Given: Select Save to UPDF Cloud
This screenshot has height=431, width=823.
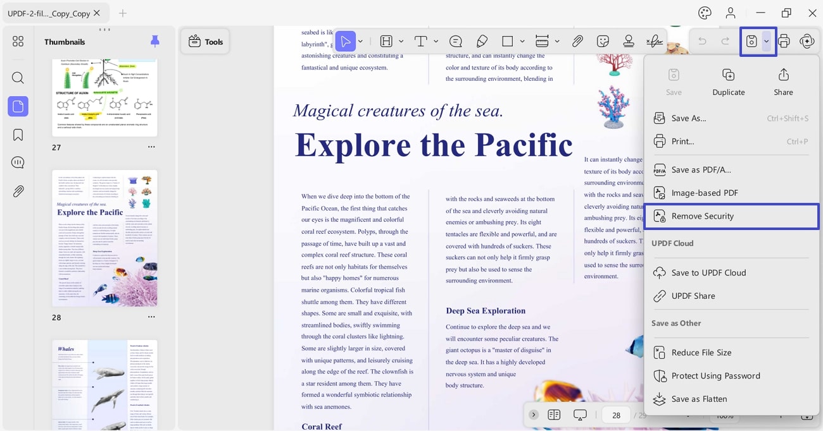Looking at the screenshot, I should click(x=731, y=273).
